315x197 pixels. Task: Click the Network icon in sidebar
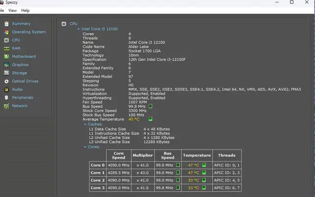pyautogui.click(x=6, y=106)
